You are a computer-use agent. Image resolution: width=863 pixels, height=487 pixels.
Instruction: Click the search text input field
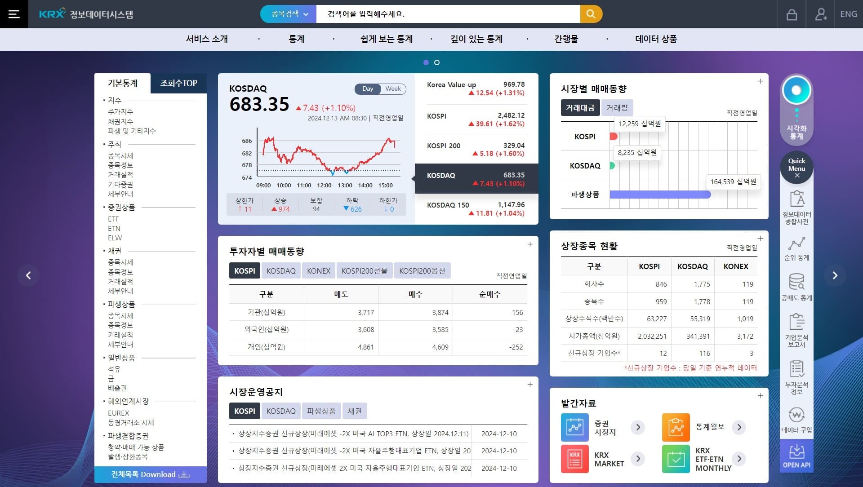pyautogui.click(x=448, y=14)
